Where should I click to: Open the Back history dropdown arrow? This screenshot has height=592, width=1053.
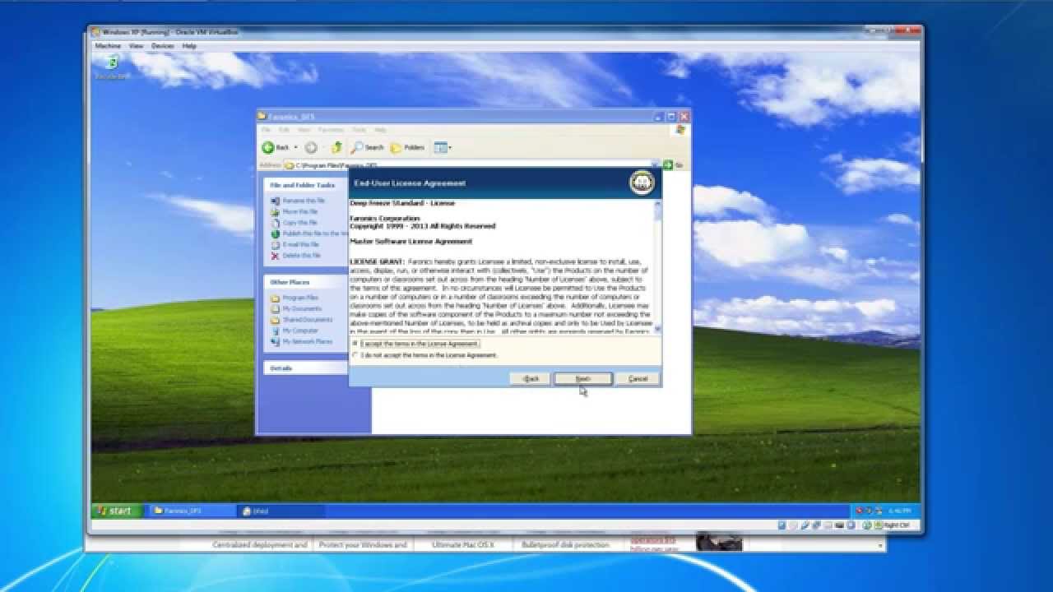coord(296,148)
